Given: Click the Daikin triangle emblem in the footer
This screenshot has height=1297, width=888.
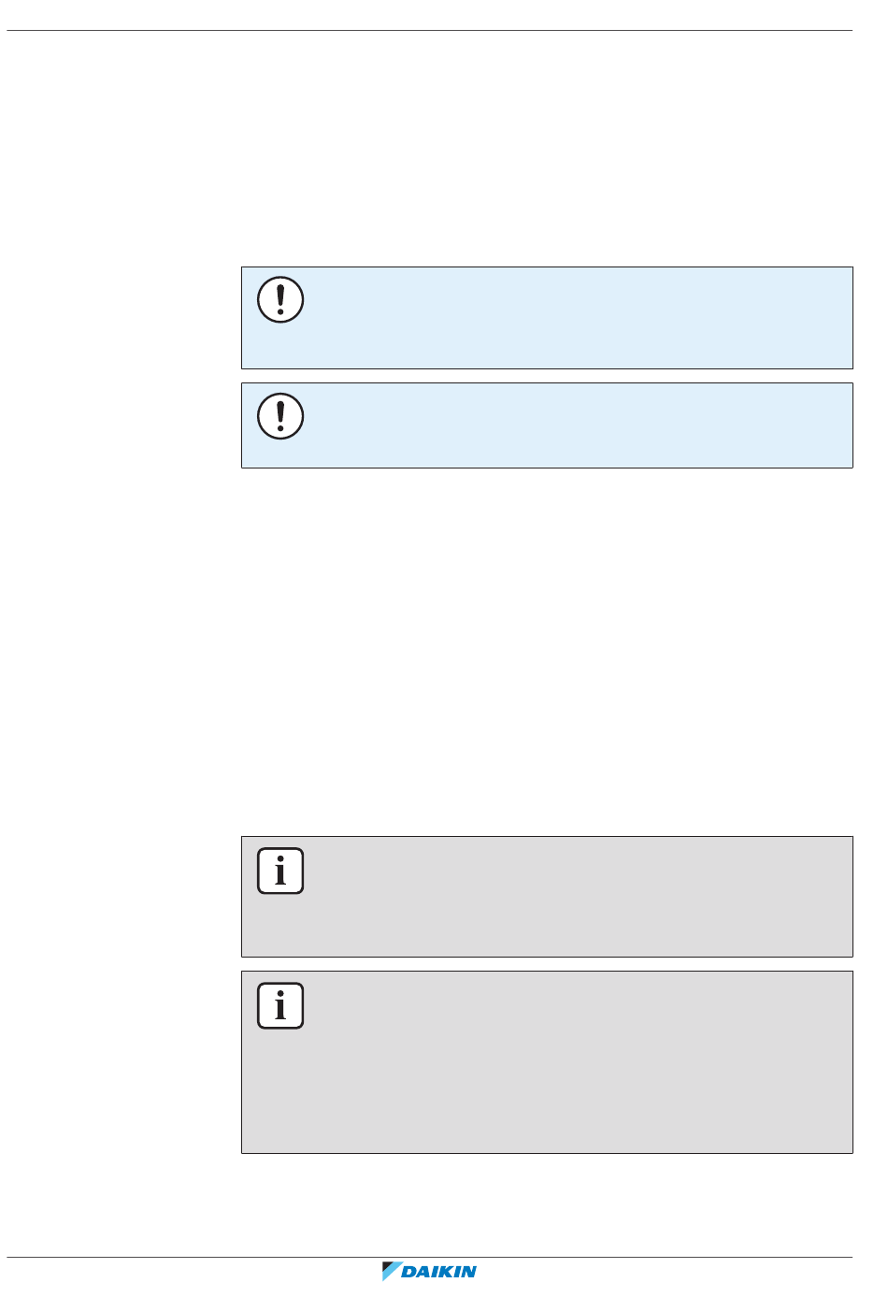Looking at the screenshot, I should (392, 1272).
